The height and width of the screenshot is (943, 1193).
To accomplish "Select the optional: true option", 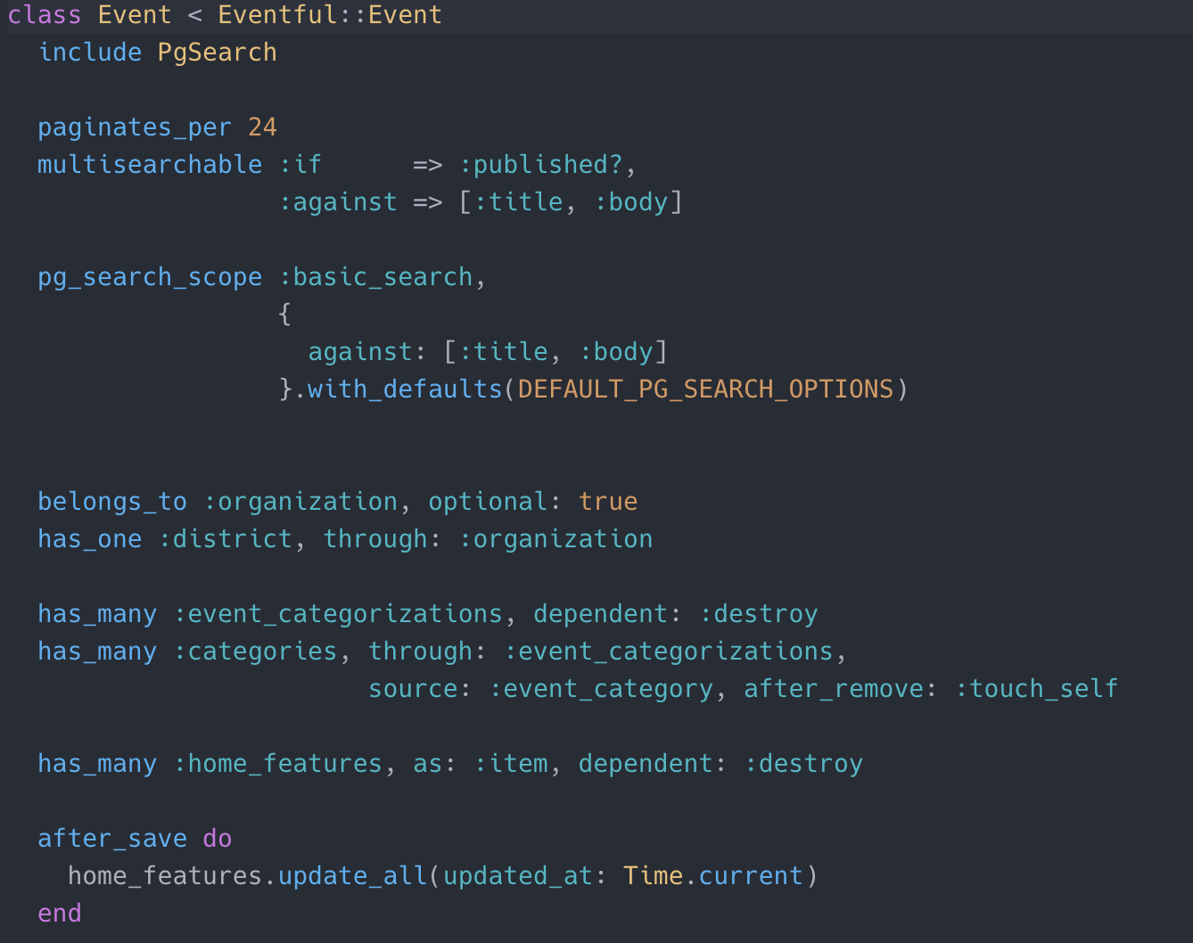I will pyautogui.click(x=531, y=501).
